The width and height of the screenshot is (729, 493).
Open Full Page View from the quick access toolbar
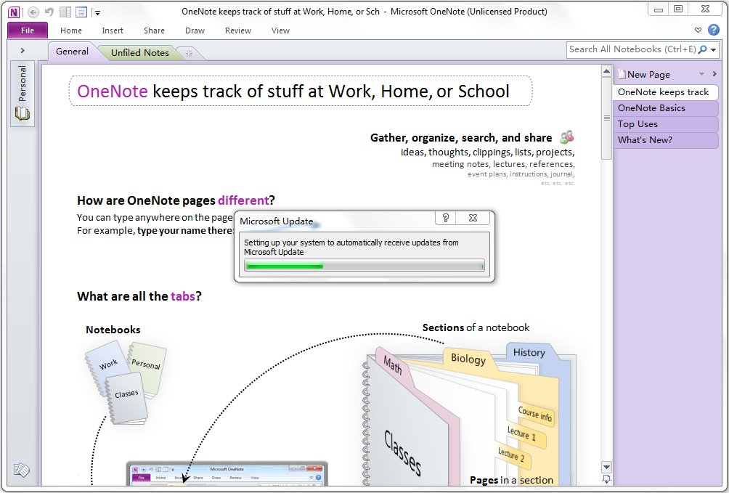[x=81, y=12]
